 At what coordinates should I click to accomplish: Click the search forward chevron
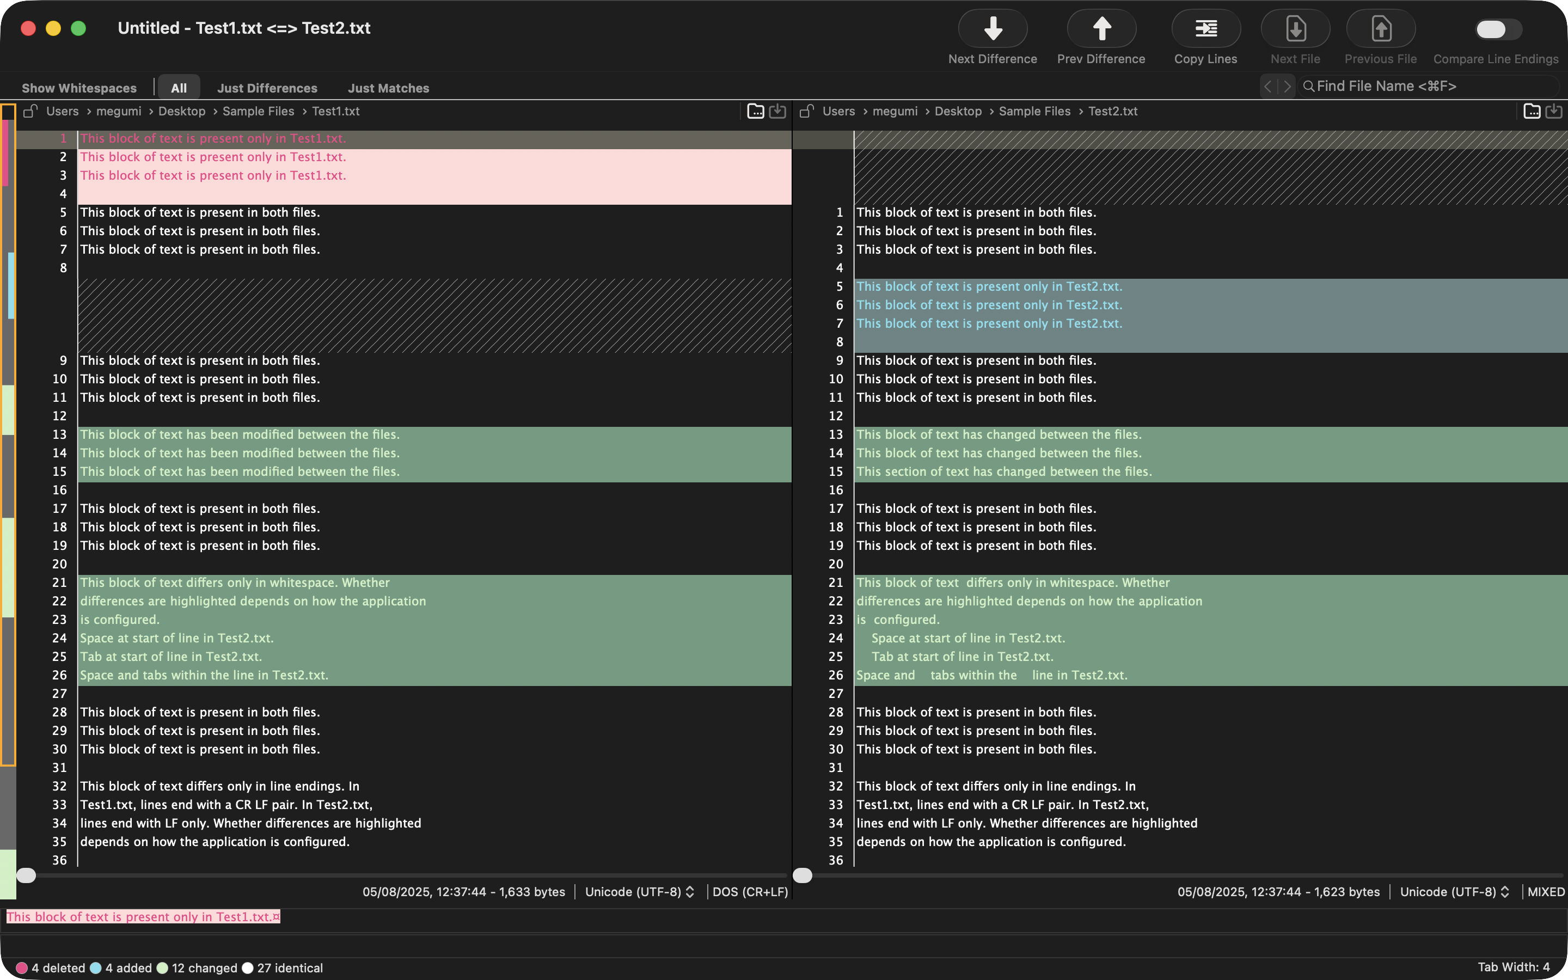pos(1287,86)
